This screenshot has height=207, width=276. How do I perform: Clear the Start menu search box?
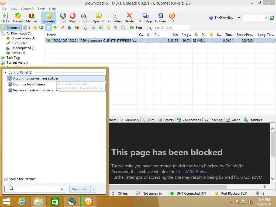[62, 189]
